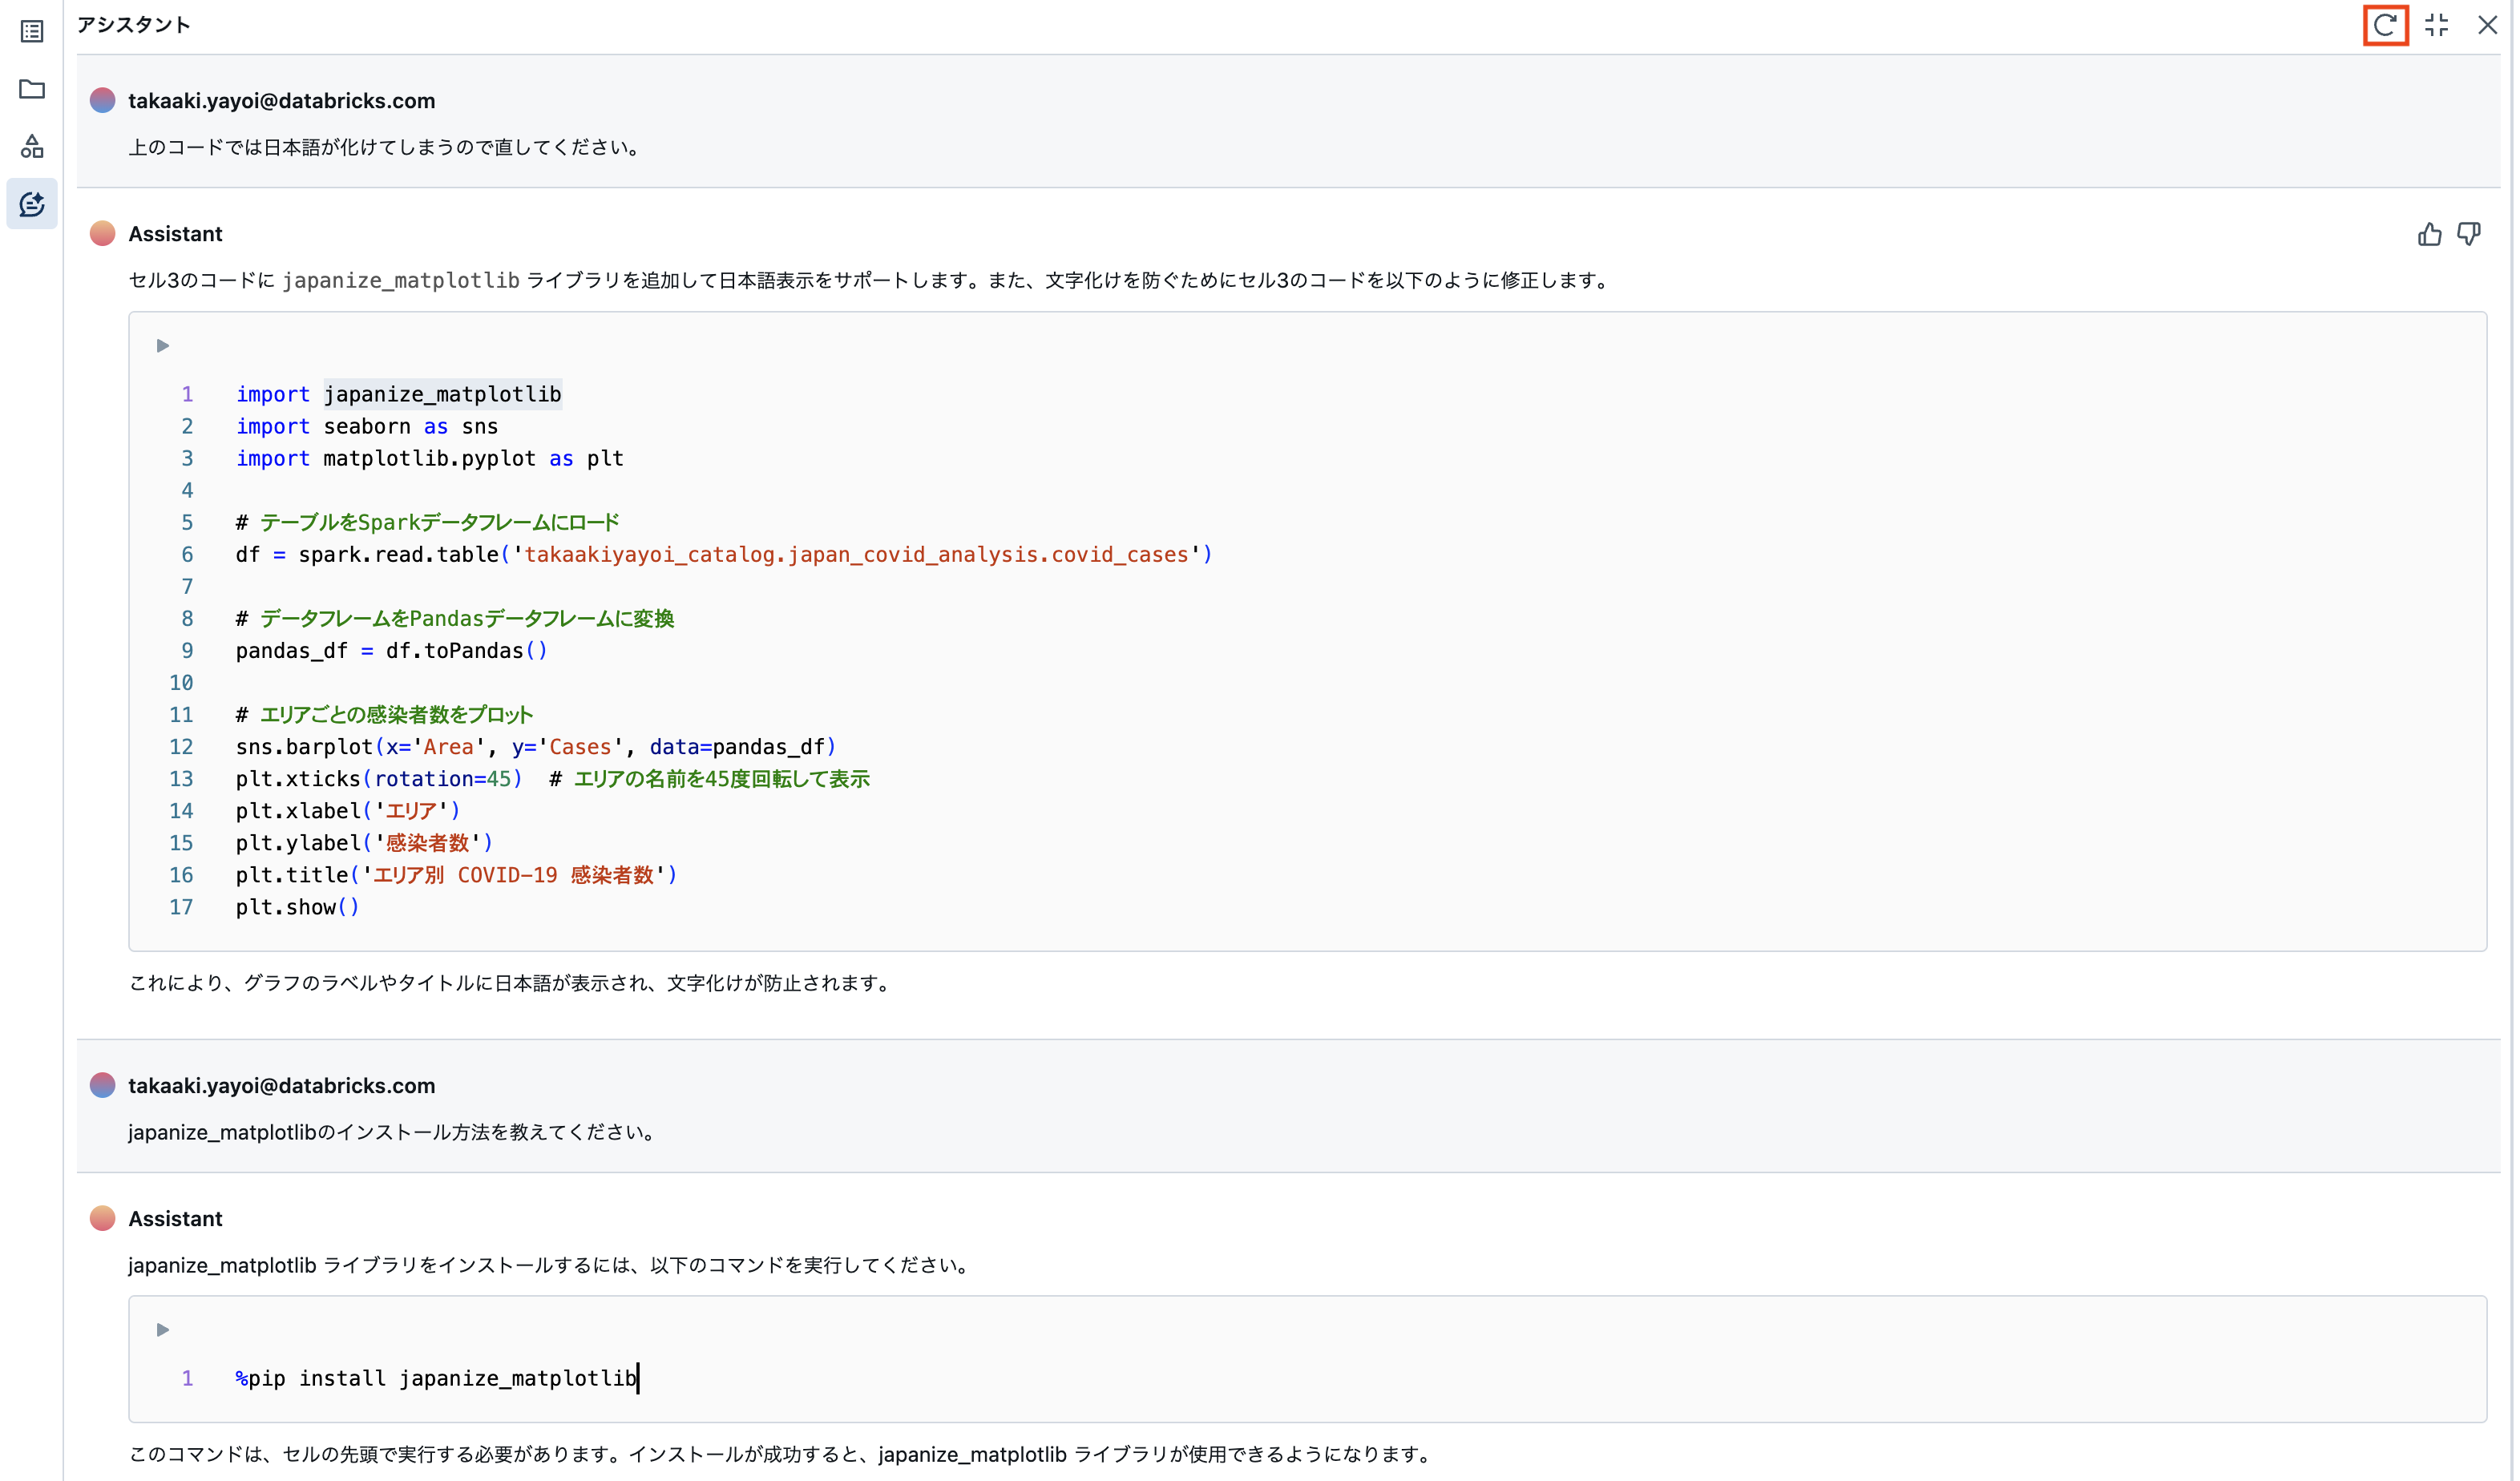Click the Assistant name label
The height and width of the screenshot is (1481, 2520).
pyautogui.click(x=175, y=233)
